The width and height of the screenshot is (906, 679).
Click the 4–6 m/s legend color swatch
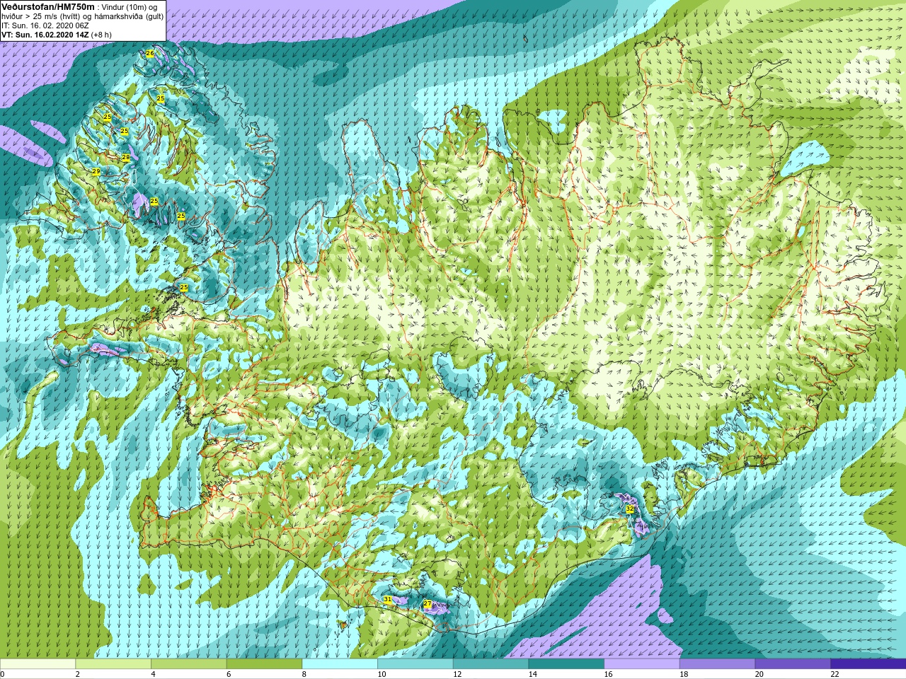pos(188,664)
